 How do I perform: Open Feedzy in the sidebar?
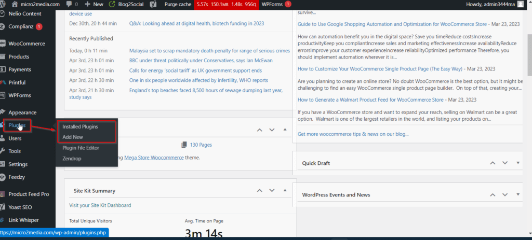(x=17, y=177)
